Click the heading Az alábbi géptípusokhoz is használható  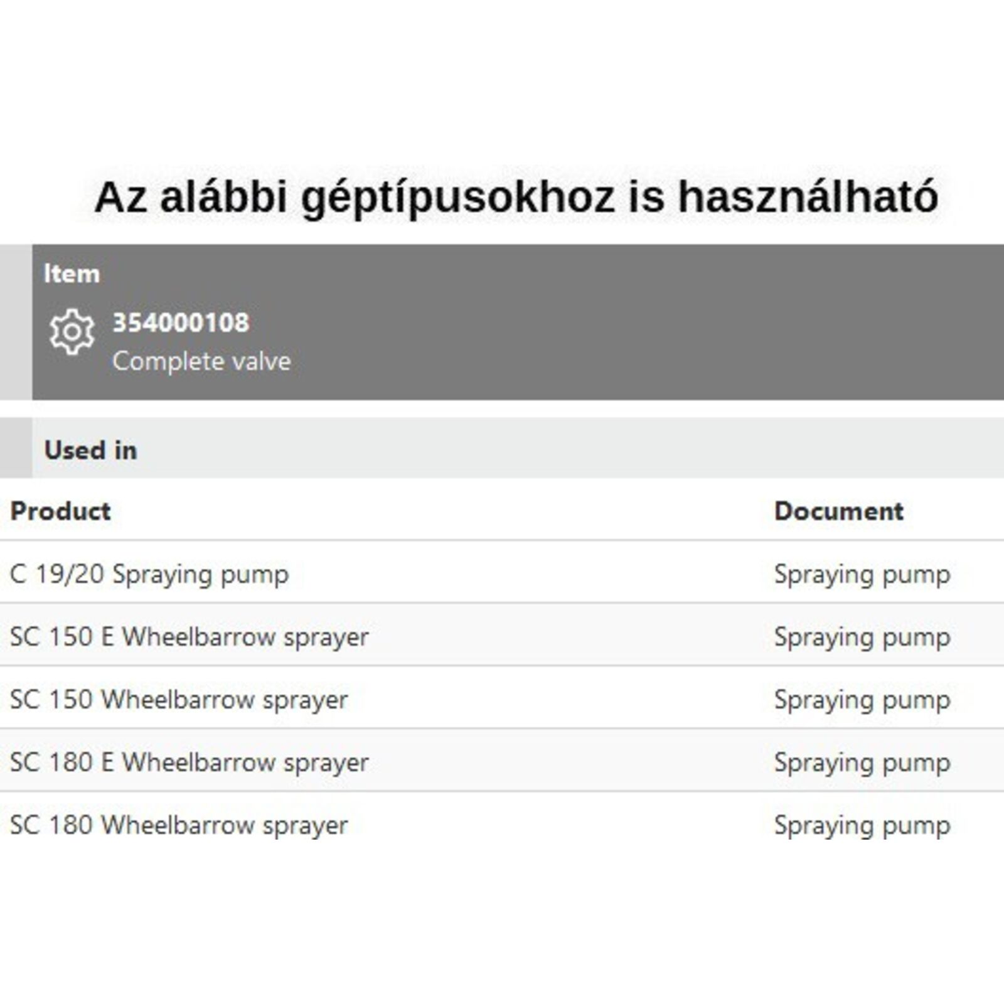point(516,197)
